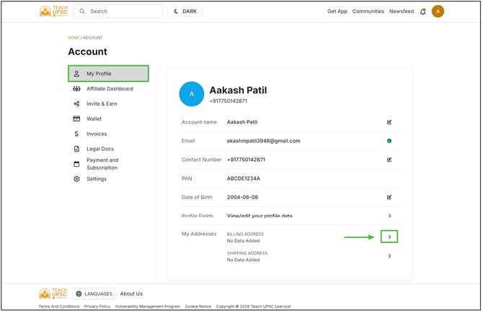Open the orange user avatar menu
The height and width of the screenshot is (312, 483).
(439, 12)
